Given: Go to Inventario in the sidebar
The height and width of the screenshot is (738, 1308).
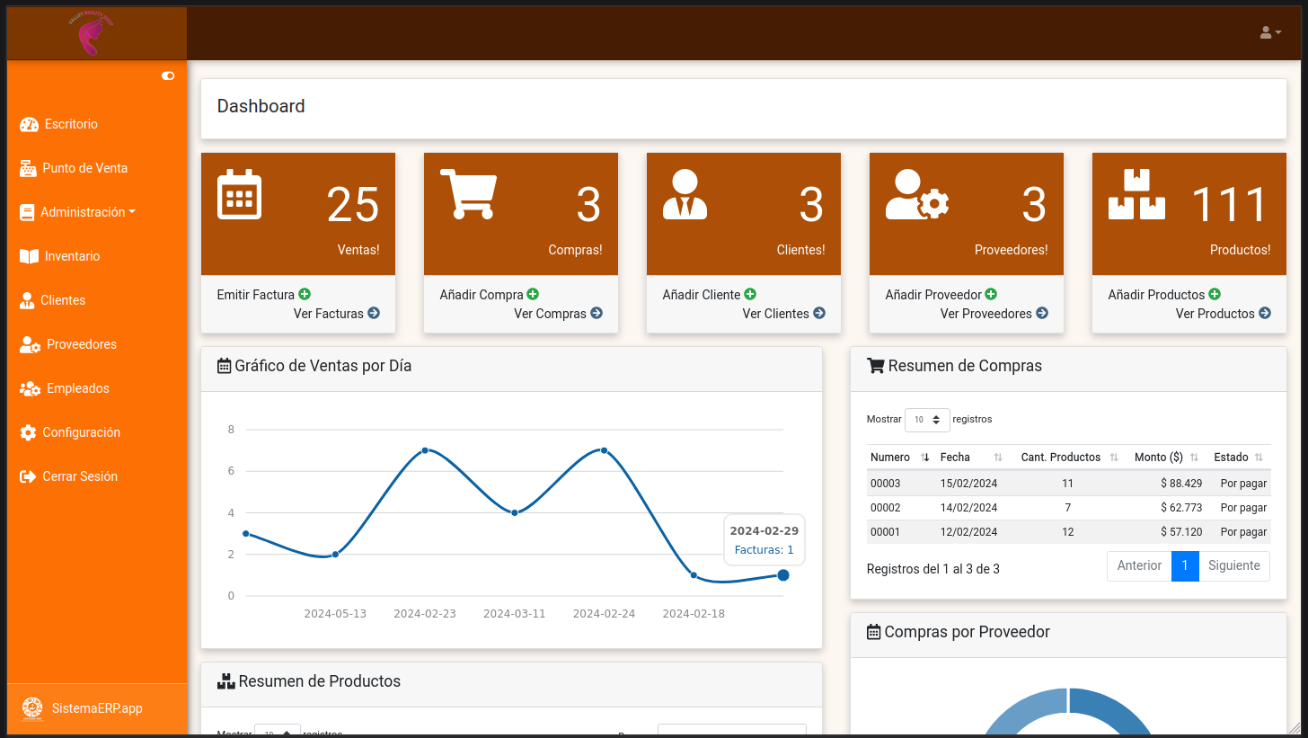Looking at the screenshot, I should click(72, 256).
